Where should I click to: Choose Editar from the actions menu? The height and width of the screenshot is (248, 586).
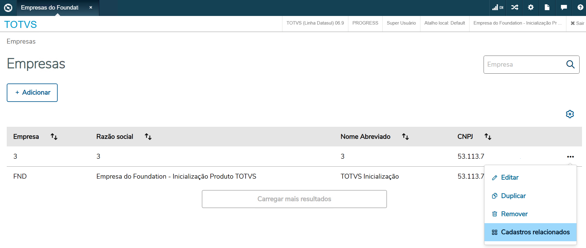pos(530,177)
